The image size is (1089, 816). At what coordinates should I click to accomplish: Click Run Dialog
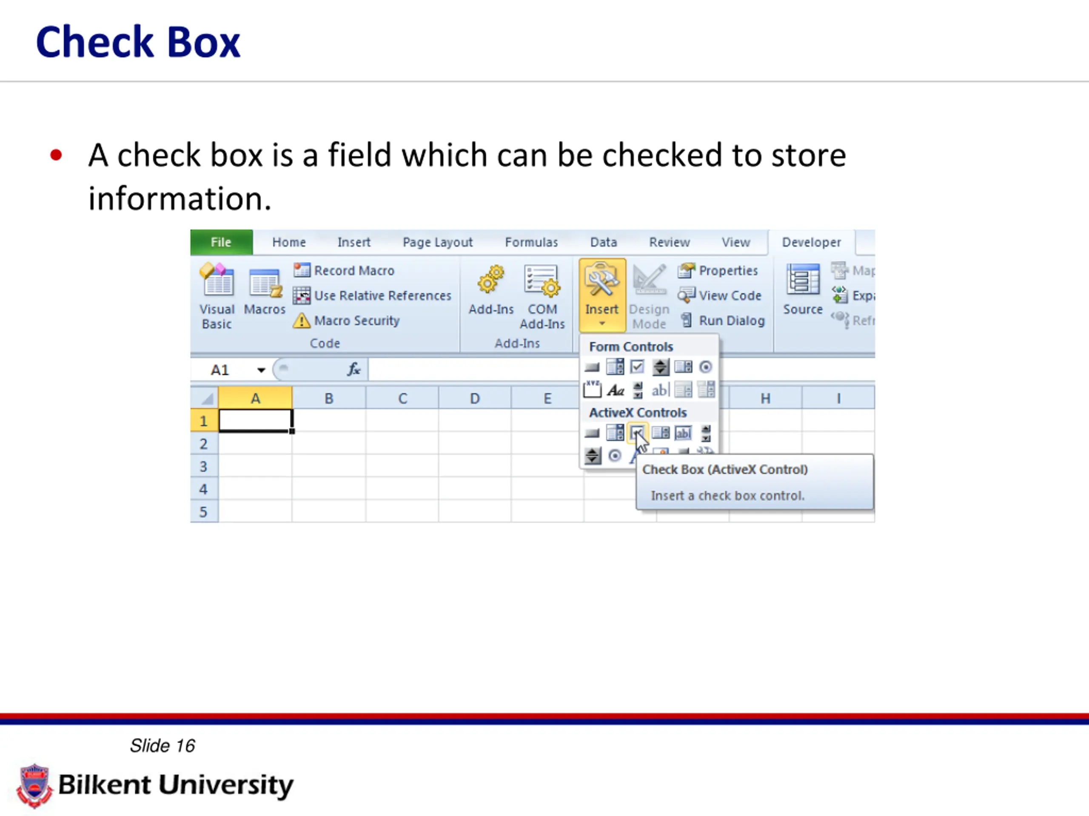722,321
